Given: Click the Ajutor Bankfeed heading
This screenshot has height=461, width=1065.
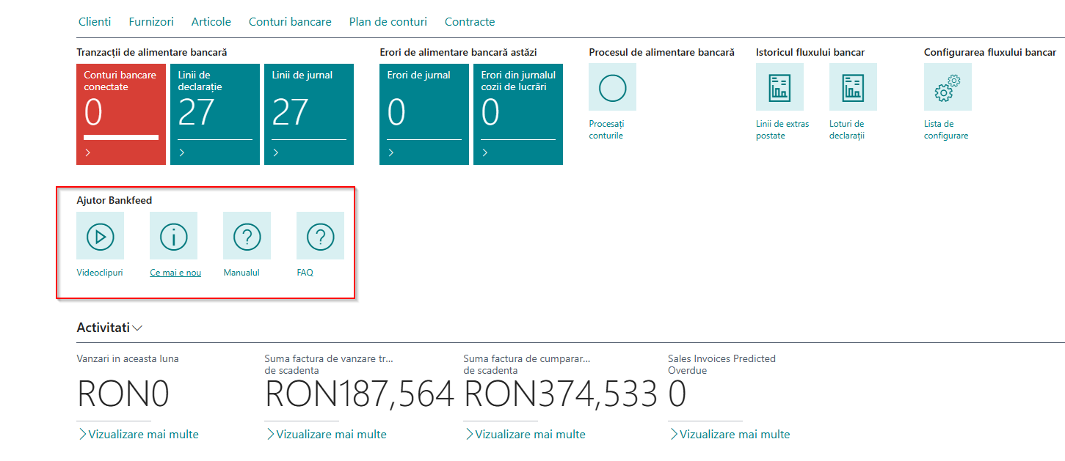Looking at the screenshot, I should (x=115, y=200).
